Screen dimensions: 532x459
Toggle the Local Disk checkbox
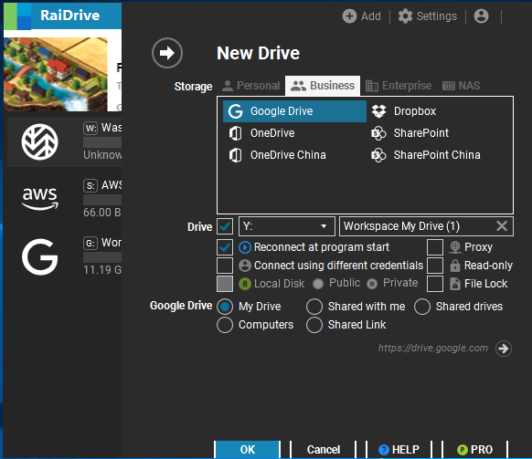click(x=225, y=284)
